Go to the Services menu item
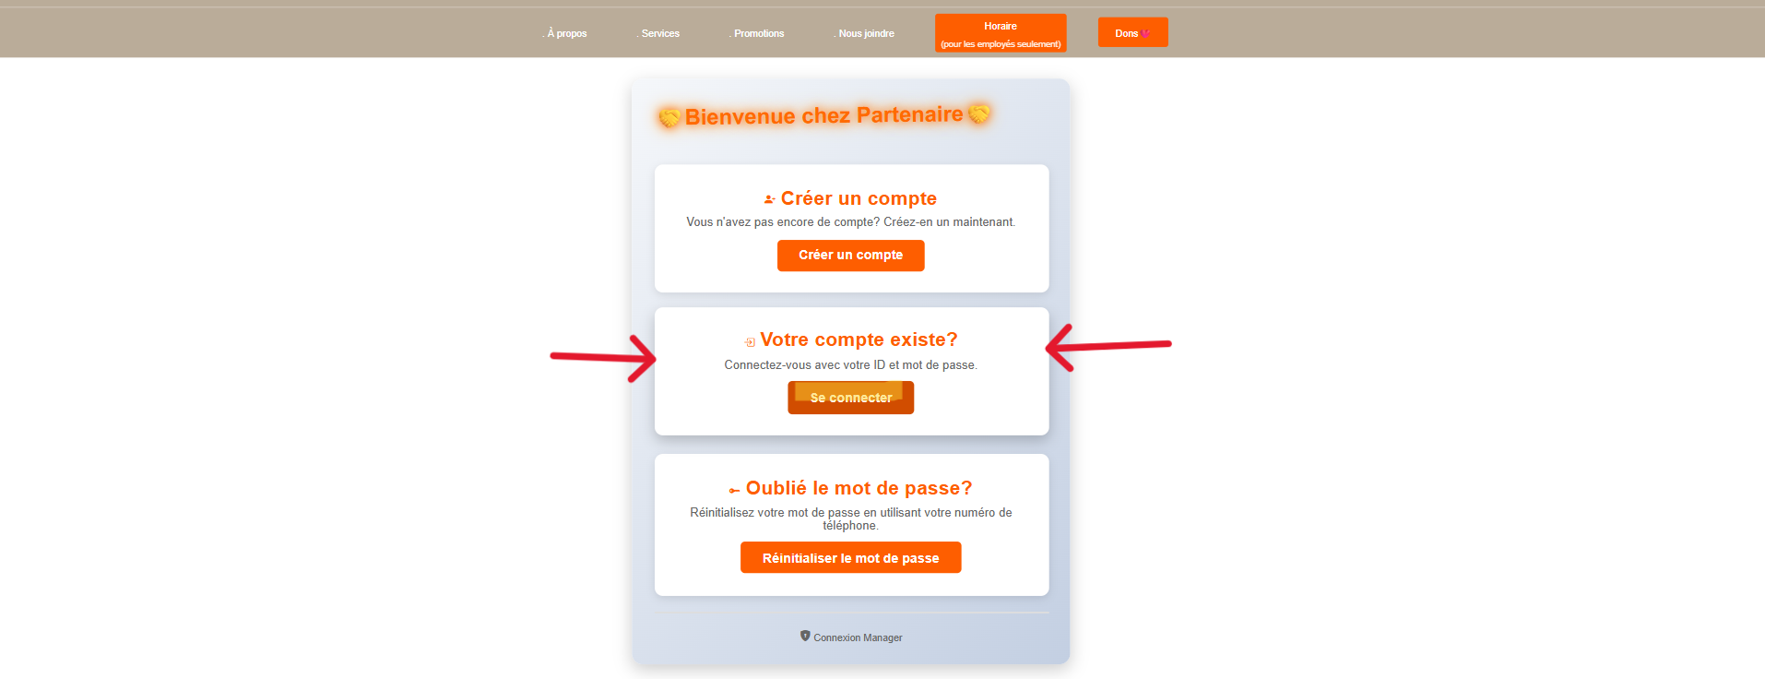The image size is (1765, 679). (658, 33)
